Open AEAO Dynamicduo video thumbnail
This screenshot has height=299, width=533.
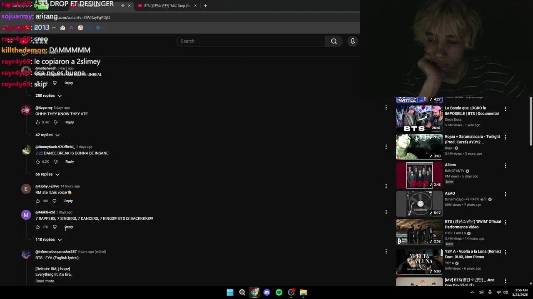coord(419,203)
